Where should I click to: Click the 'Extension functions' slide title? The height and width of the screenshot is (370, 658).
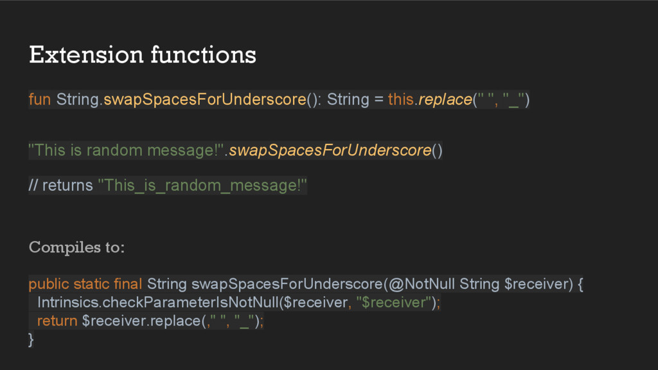tap(142, 55)
